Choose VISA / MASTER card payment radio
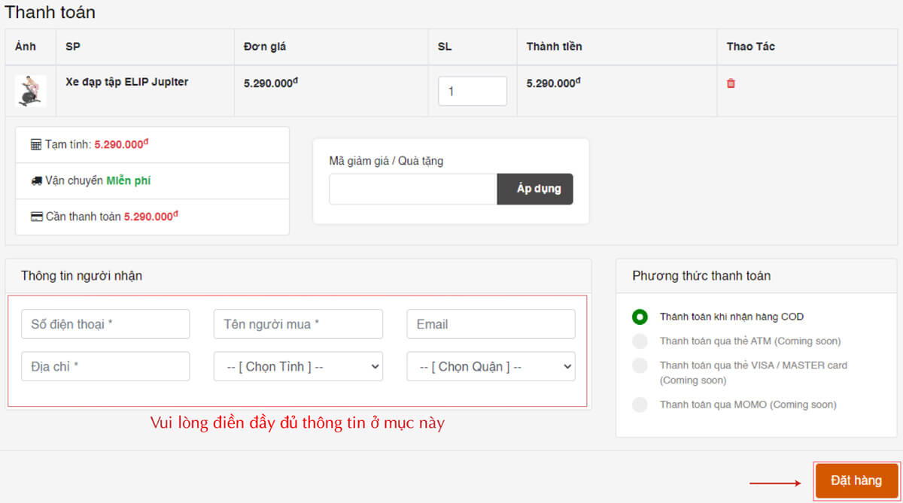Screen dimensions: 903x503 [x=640, y=365]
